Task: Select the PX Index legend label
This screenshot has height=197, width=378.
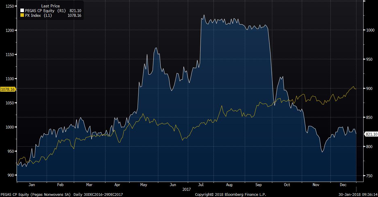Action: [34, 15]
